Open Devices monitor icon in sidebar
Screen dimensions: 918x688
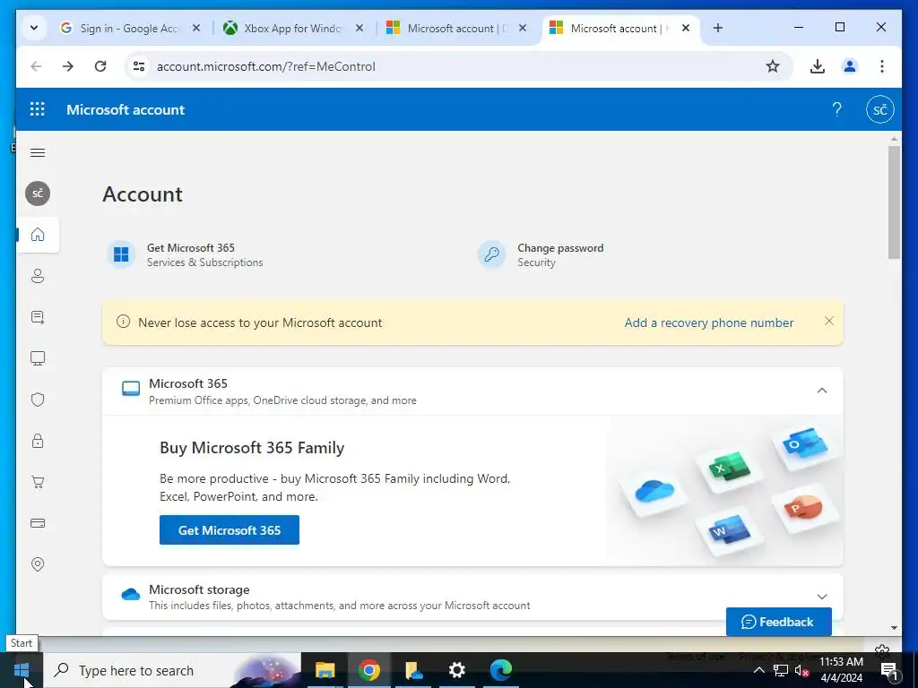(38, 358)
